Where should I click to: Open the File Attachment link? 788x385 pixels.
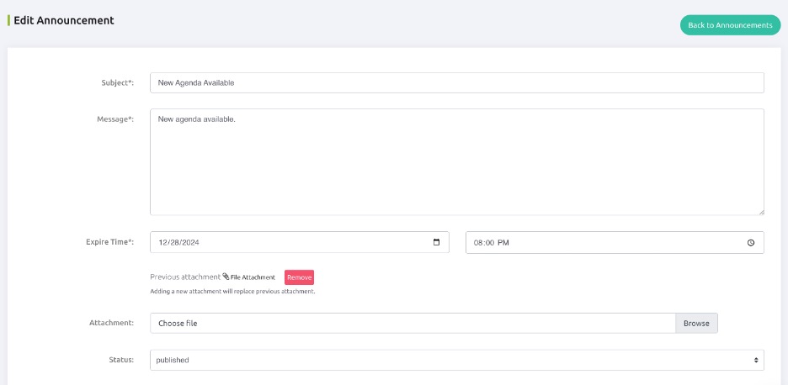[253, 277]
